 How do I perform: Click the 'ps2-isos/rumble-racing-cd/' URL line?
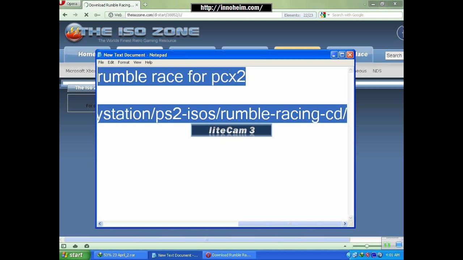coord(222,114)
